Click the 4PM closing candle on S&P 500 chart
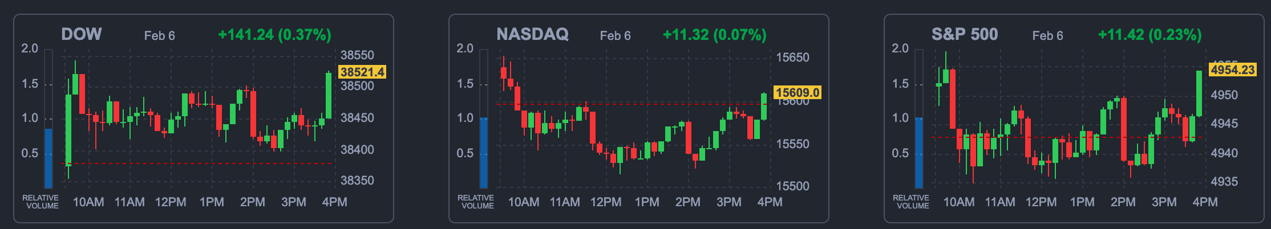The height and width of the screenshot is (229, 1271). click(1199, 93)
